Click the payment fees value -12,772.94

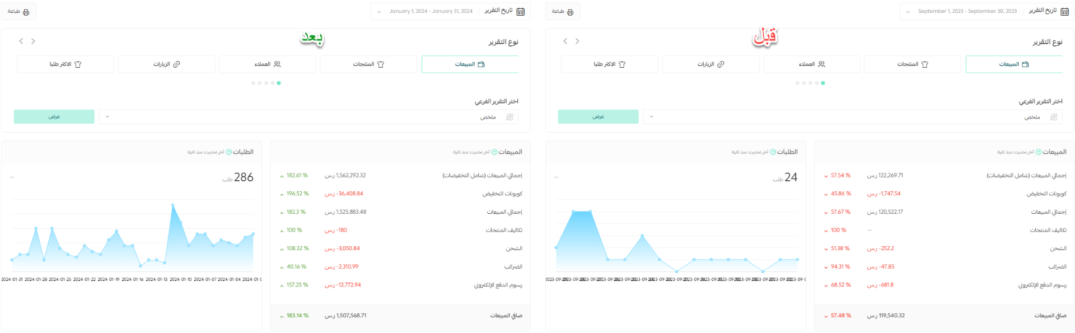click(x=343, y=285)
